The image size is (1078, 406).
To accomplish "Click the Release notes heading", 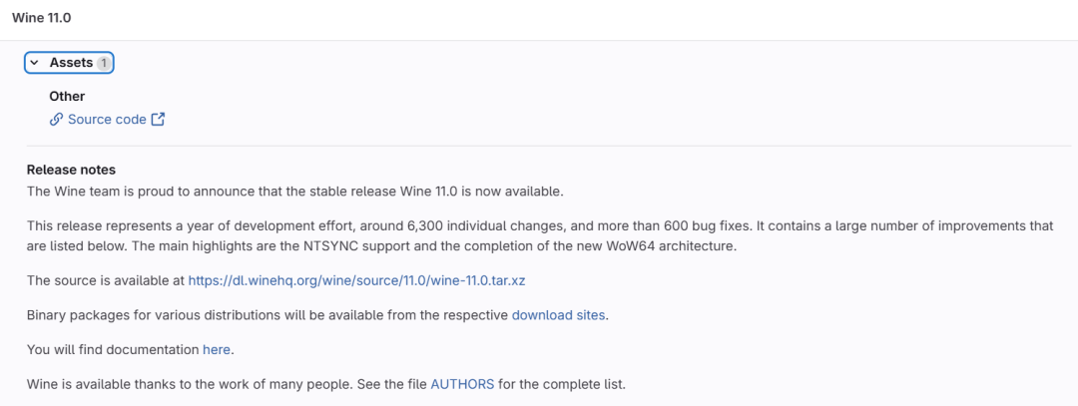I will coord(71,170).
